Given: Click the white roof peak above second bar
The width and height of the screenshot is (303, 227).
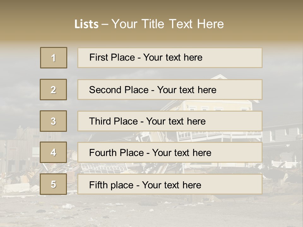Looking at the screenshot, I should [x=219, y=77].
